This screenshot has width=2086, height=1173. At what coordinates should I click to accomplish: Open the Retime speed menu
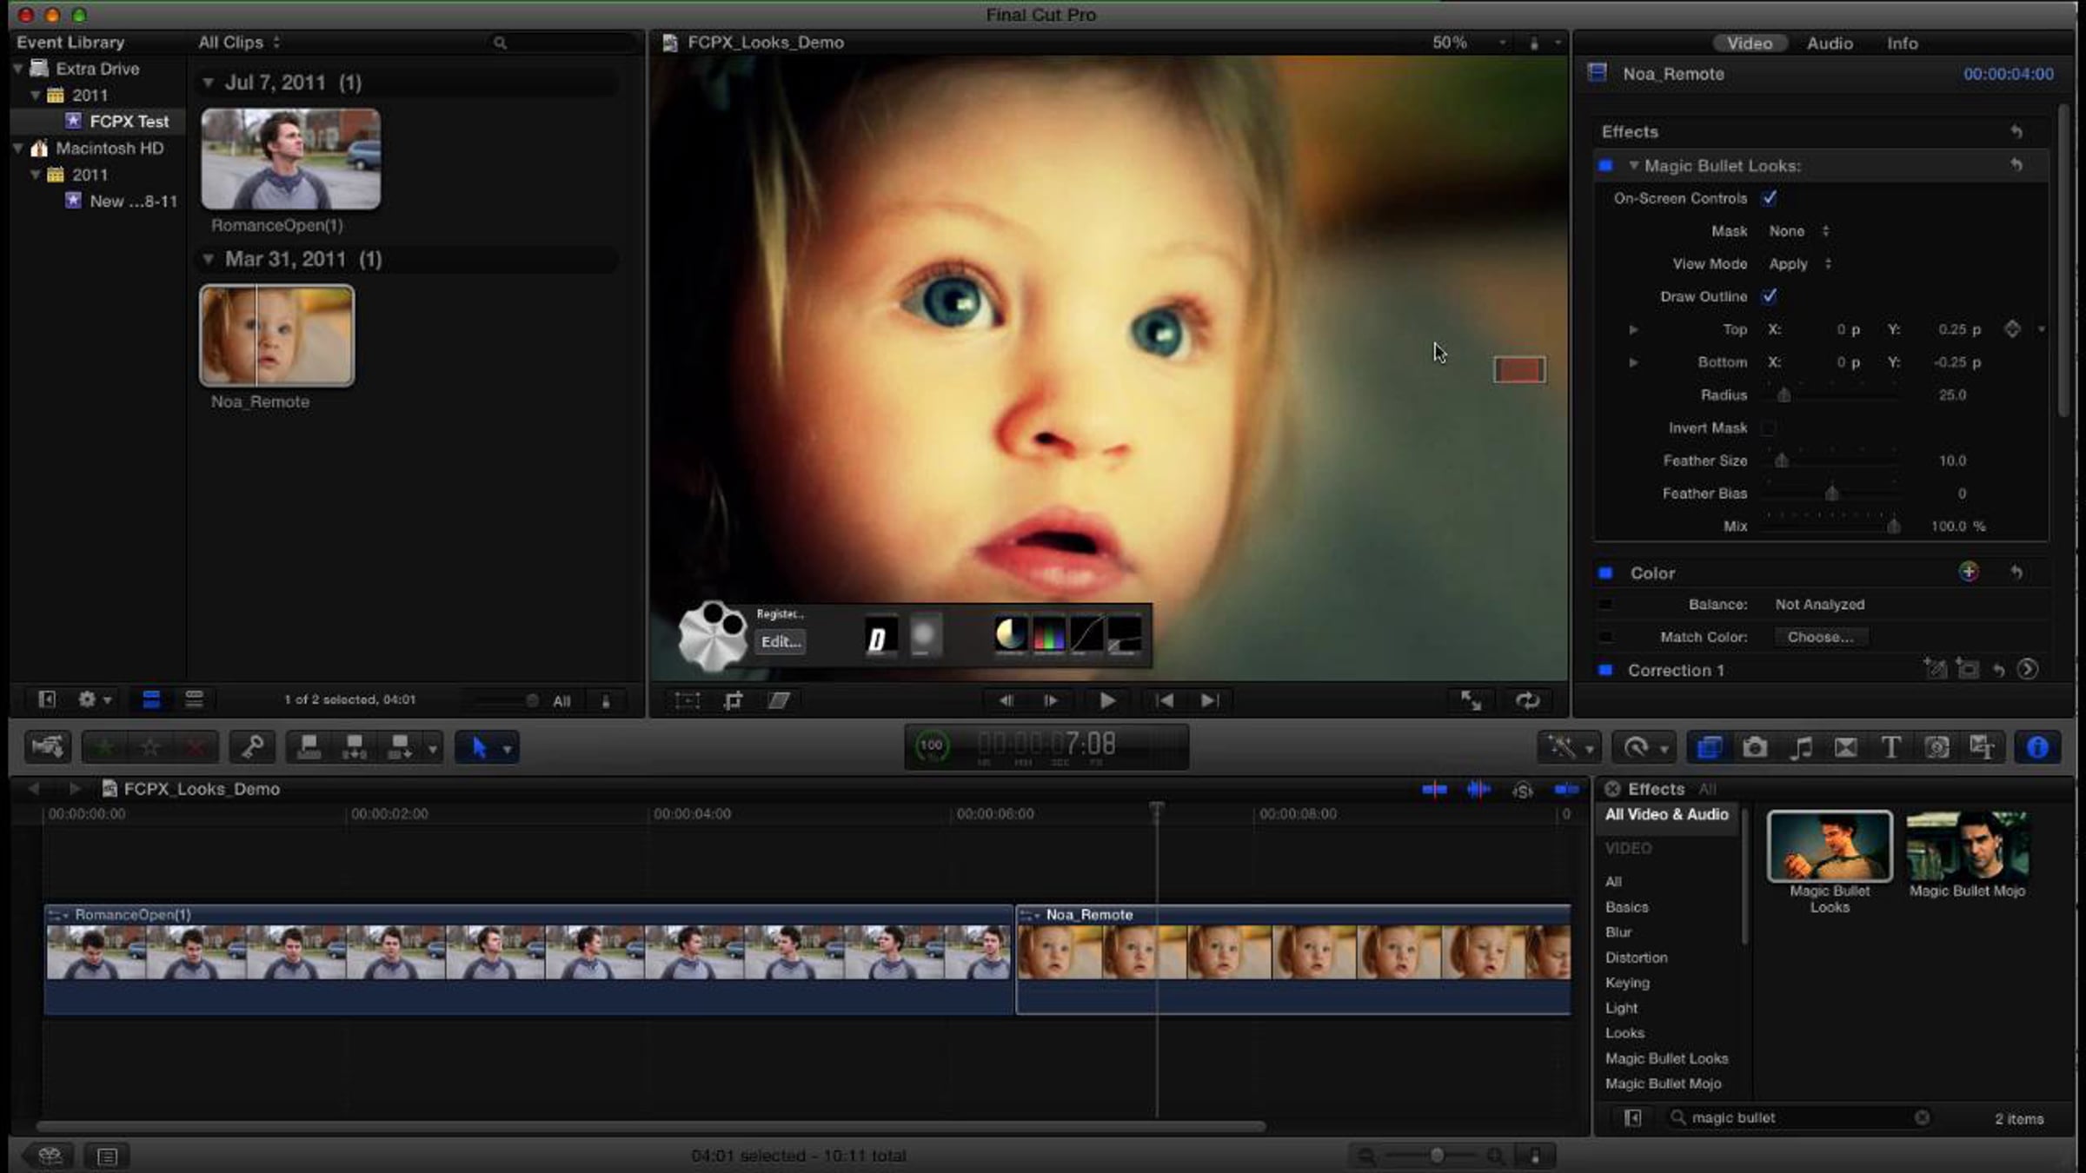(1644, 746)
